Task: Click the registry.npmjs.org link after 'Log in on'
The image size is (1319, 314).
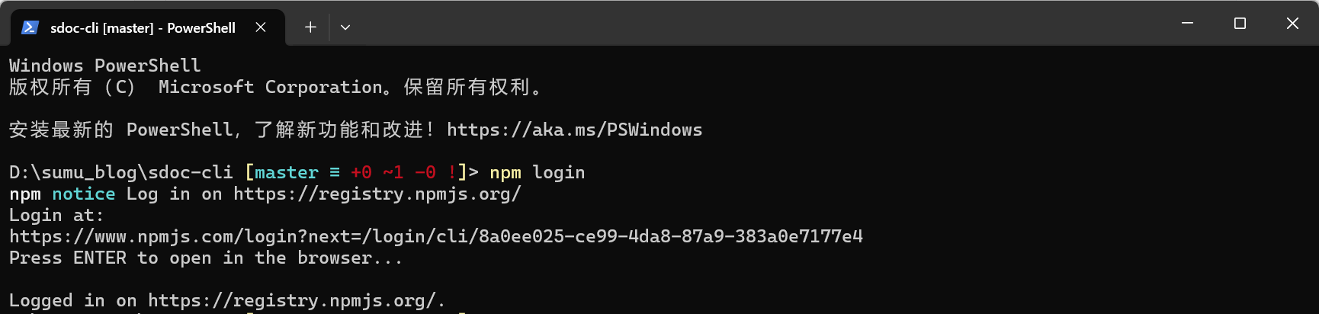Action: click(377, 194)
